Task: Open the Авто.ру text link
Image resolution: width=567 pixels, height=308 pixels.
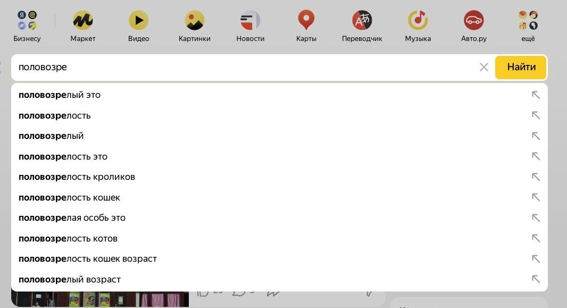Action: pos(474,39)
